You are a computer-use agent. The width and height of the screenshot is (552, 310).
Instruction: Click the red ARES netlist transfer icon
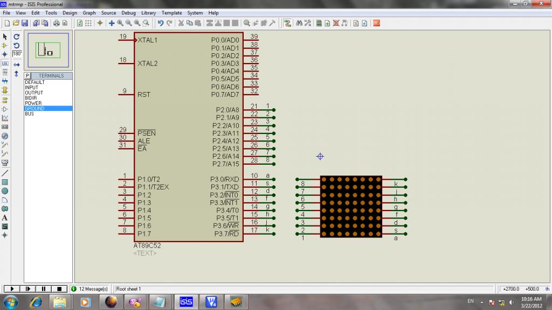click(x=376, y=23)
